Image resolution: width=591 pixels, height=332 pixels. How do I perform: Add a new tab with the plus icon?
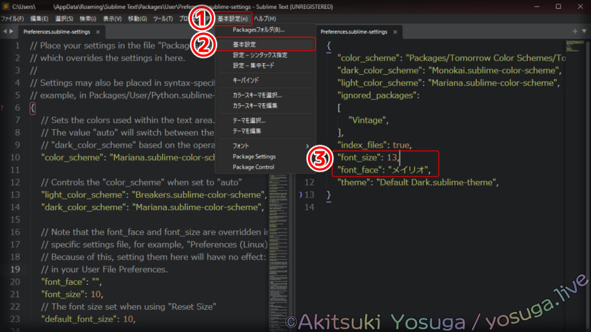click(575, 31)
